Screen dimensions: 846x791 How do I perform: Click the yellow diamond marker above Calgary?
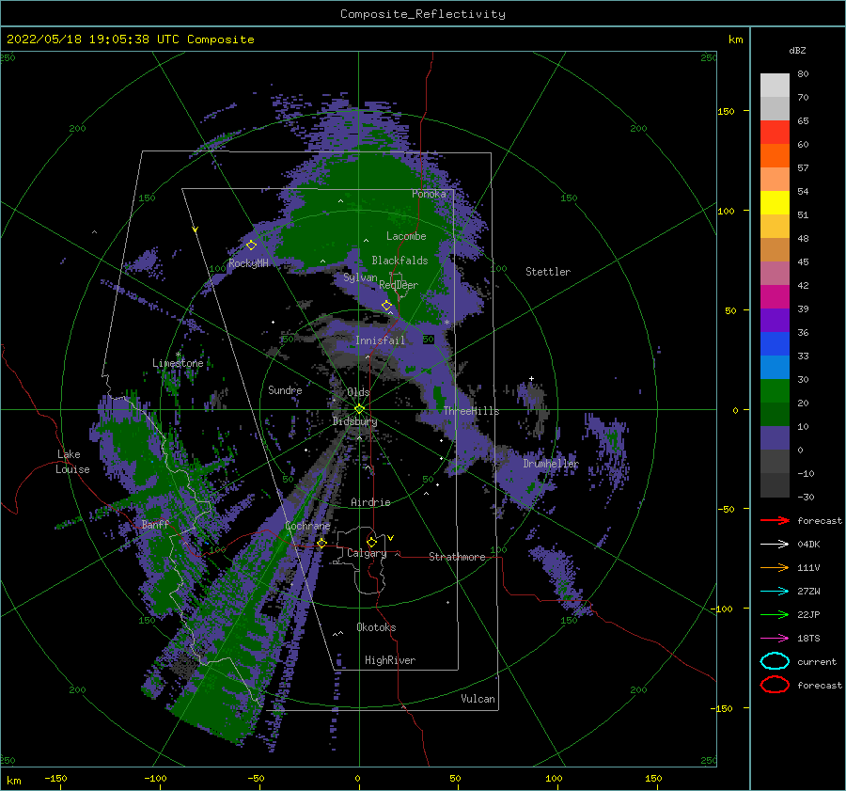coord(371,542)
